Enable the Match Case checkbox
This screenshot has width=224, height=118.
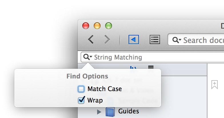81,89
